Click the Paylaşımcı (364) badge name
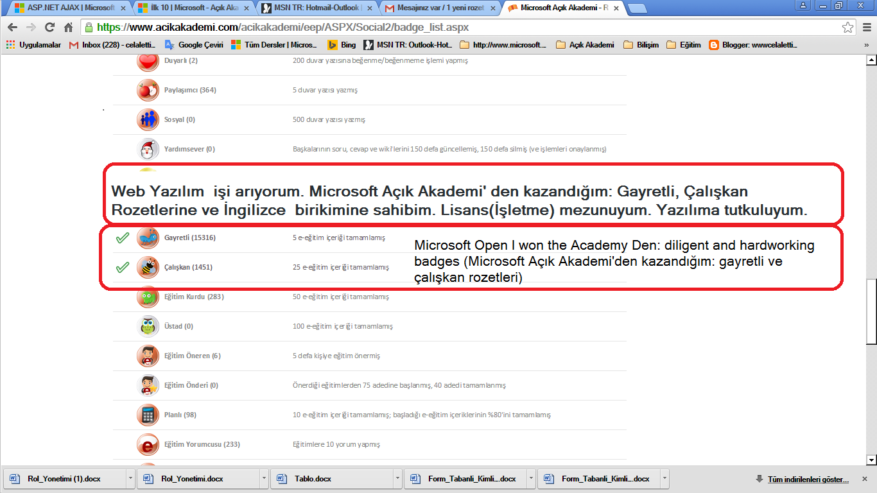Viewport: 877px width, 493px height. point(190,90)
